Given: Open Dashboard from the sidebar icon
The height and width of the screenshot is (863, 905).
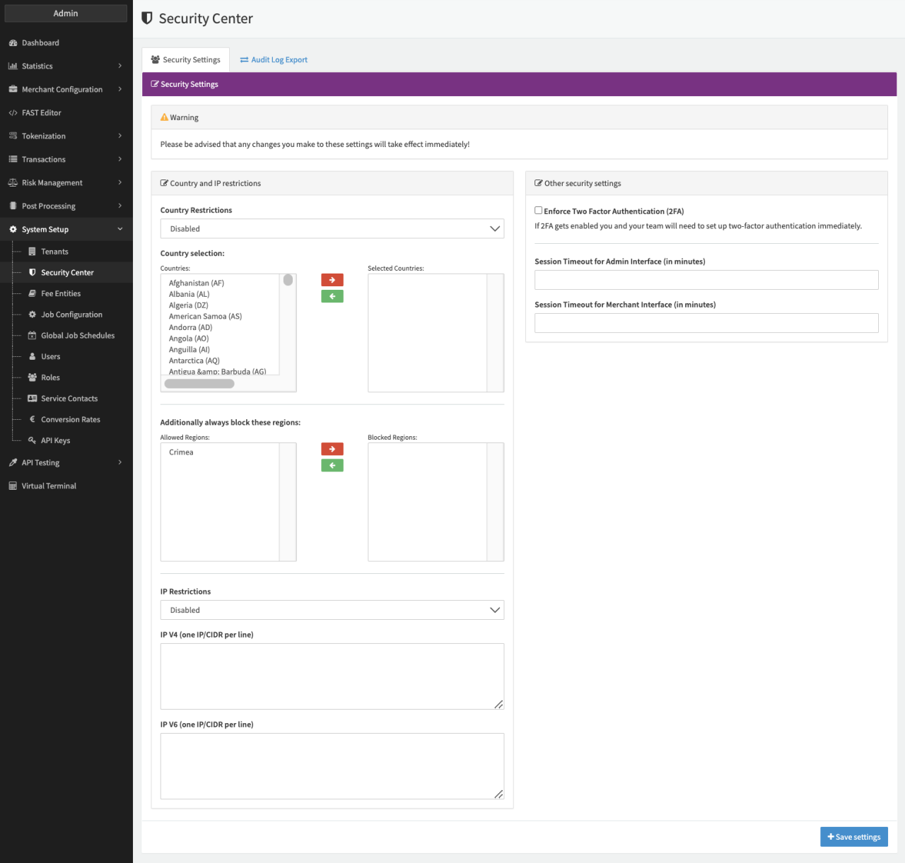Looking at the screenshot, I should (x=13, y=43).
